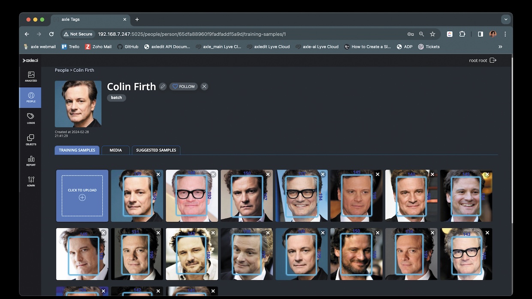
Task: Open the Report section in sidebar
Action: point(31,161)
